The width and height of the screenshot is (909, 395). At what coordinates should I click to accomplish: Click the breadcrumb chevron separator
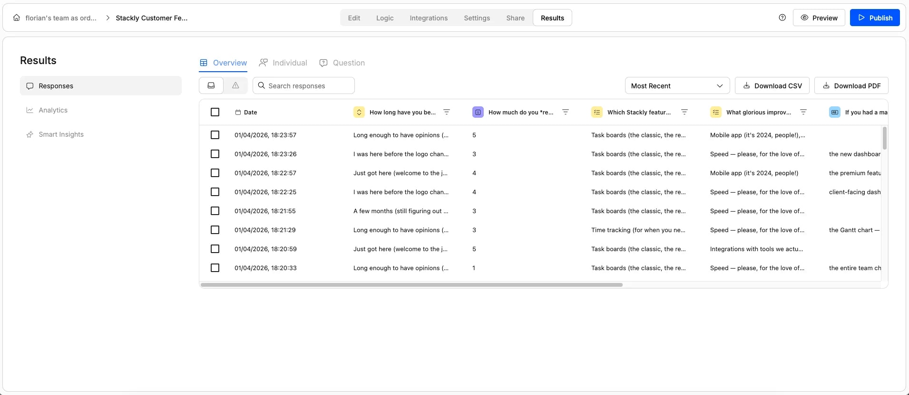coord(108,18)
